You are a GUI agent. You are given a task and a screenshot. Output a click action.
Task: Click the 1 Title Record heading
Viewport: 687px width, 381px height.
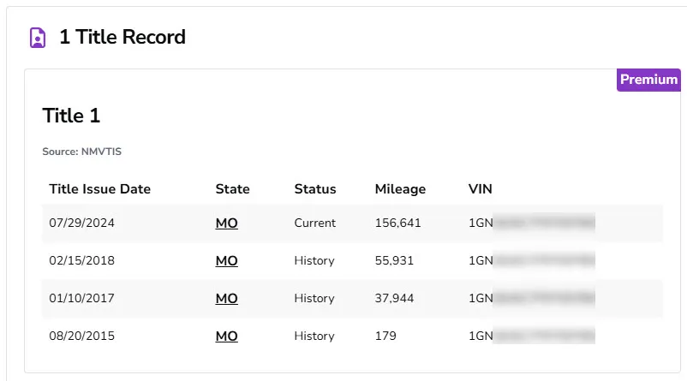122,37
